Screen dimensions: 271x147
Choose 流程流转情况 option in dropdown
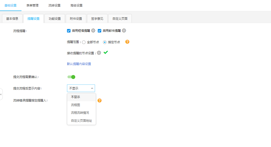coord(80,113)
